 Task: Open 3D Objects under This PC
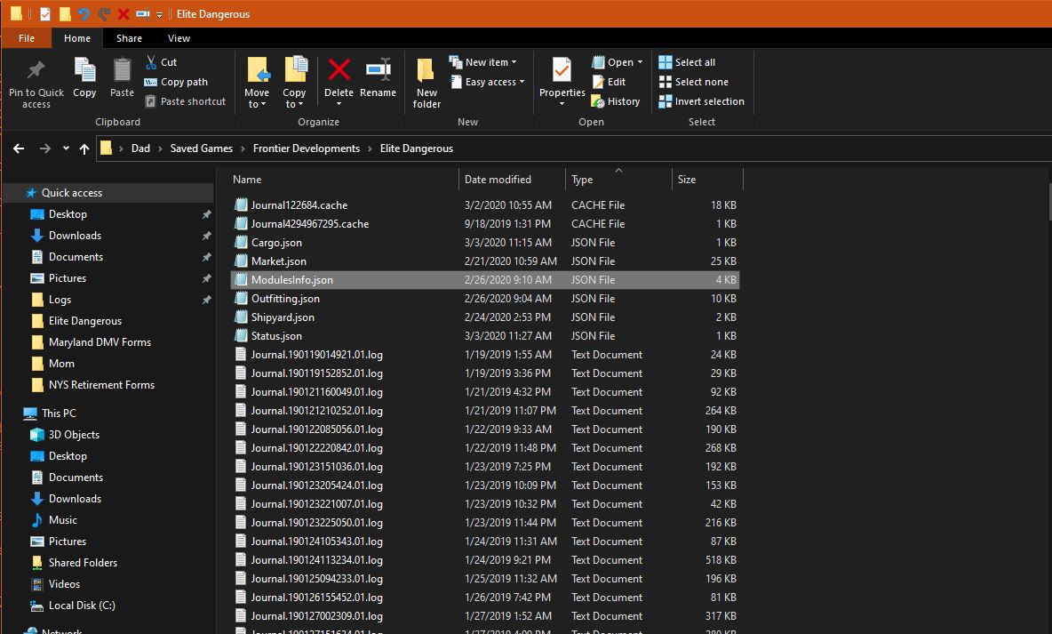(74, 435)
